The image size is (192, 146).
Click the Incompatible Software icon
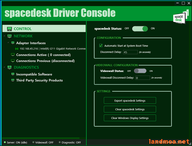coord(13,74)
